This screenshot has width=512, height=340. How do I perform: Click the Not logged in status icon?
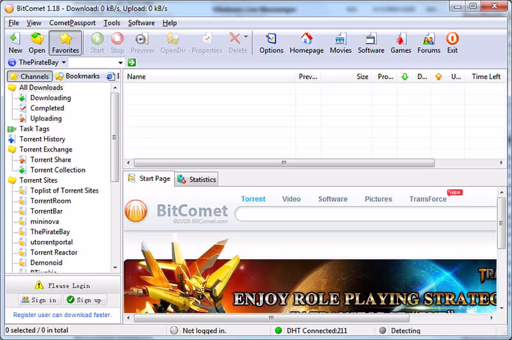(x=174, y=330)
